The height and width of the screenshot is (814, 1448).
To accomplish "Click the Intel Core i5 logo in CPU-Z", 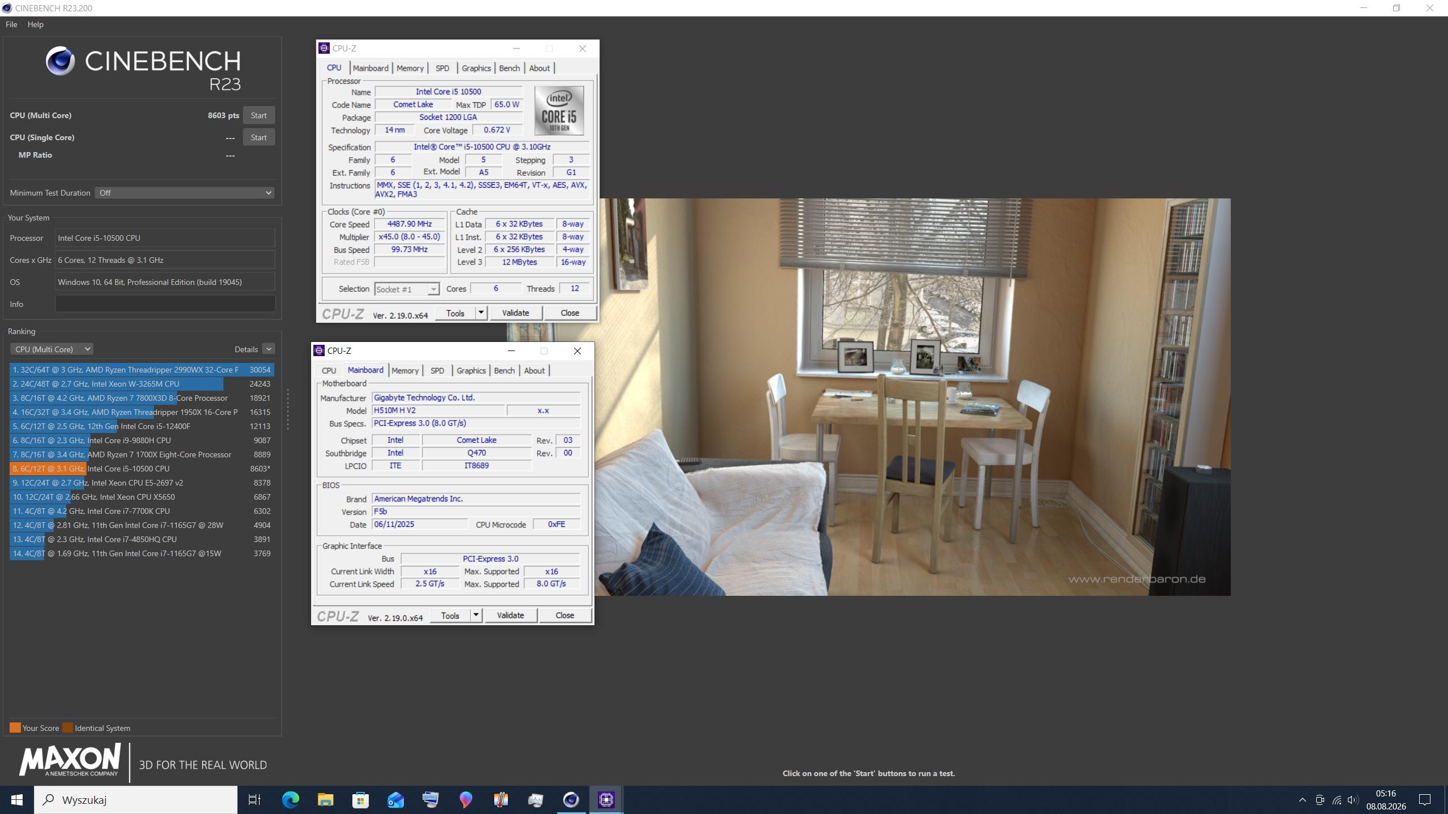I will pos(559,111).
